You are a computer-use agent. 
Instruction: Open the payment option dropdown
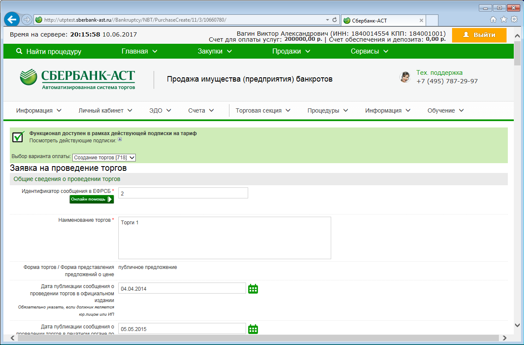(x=104, y=158)
